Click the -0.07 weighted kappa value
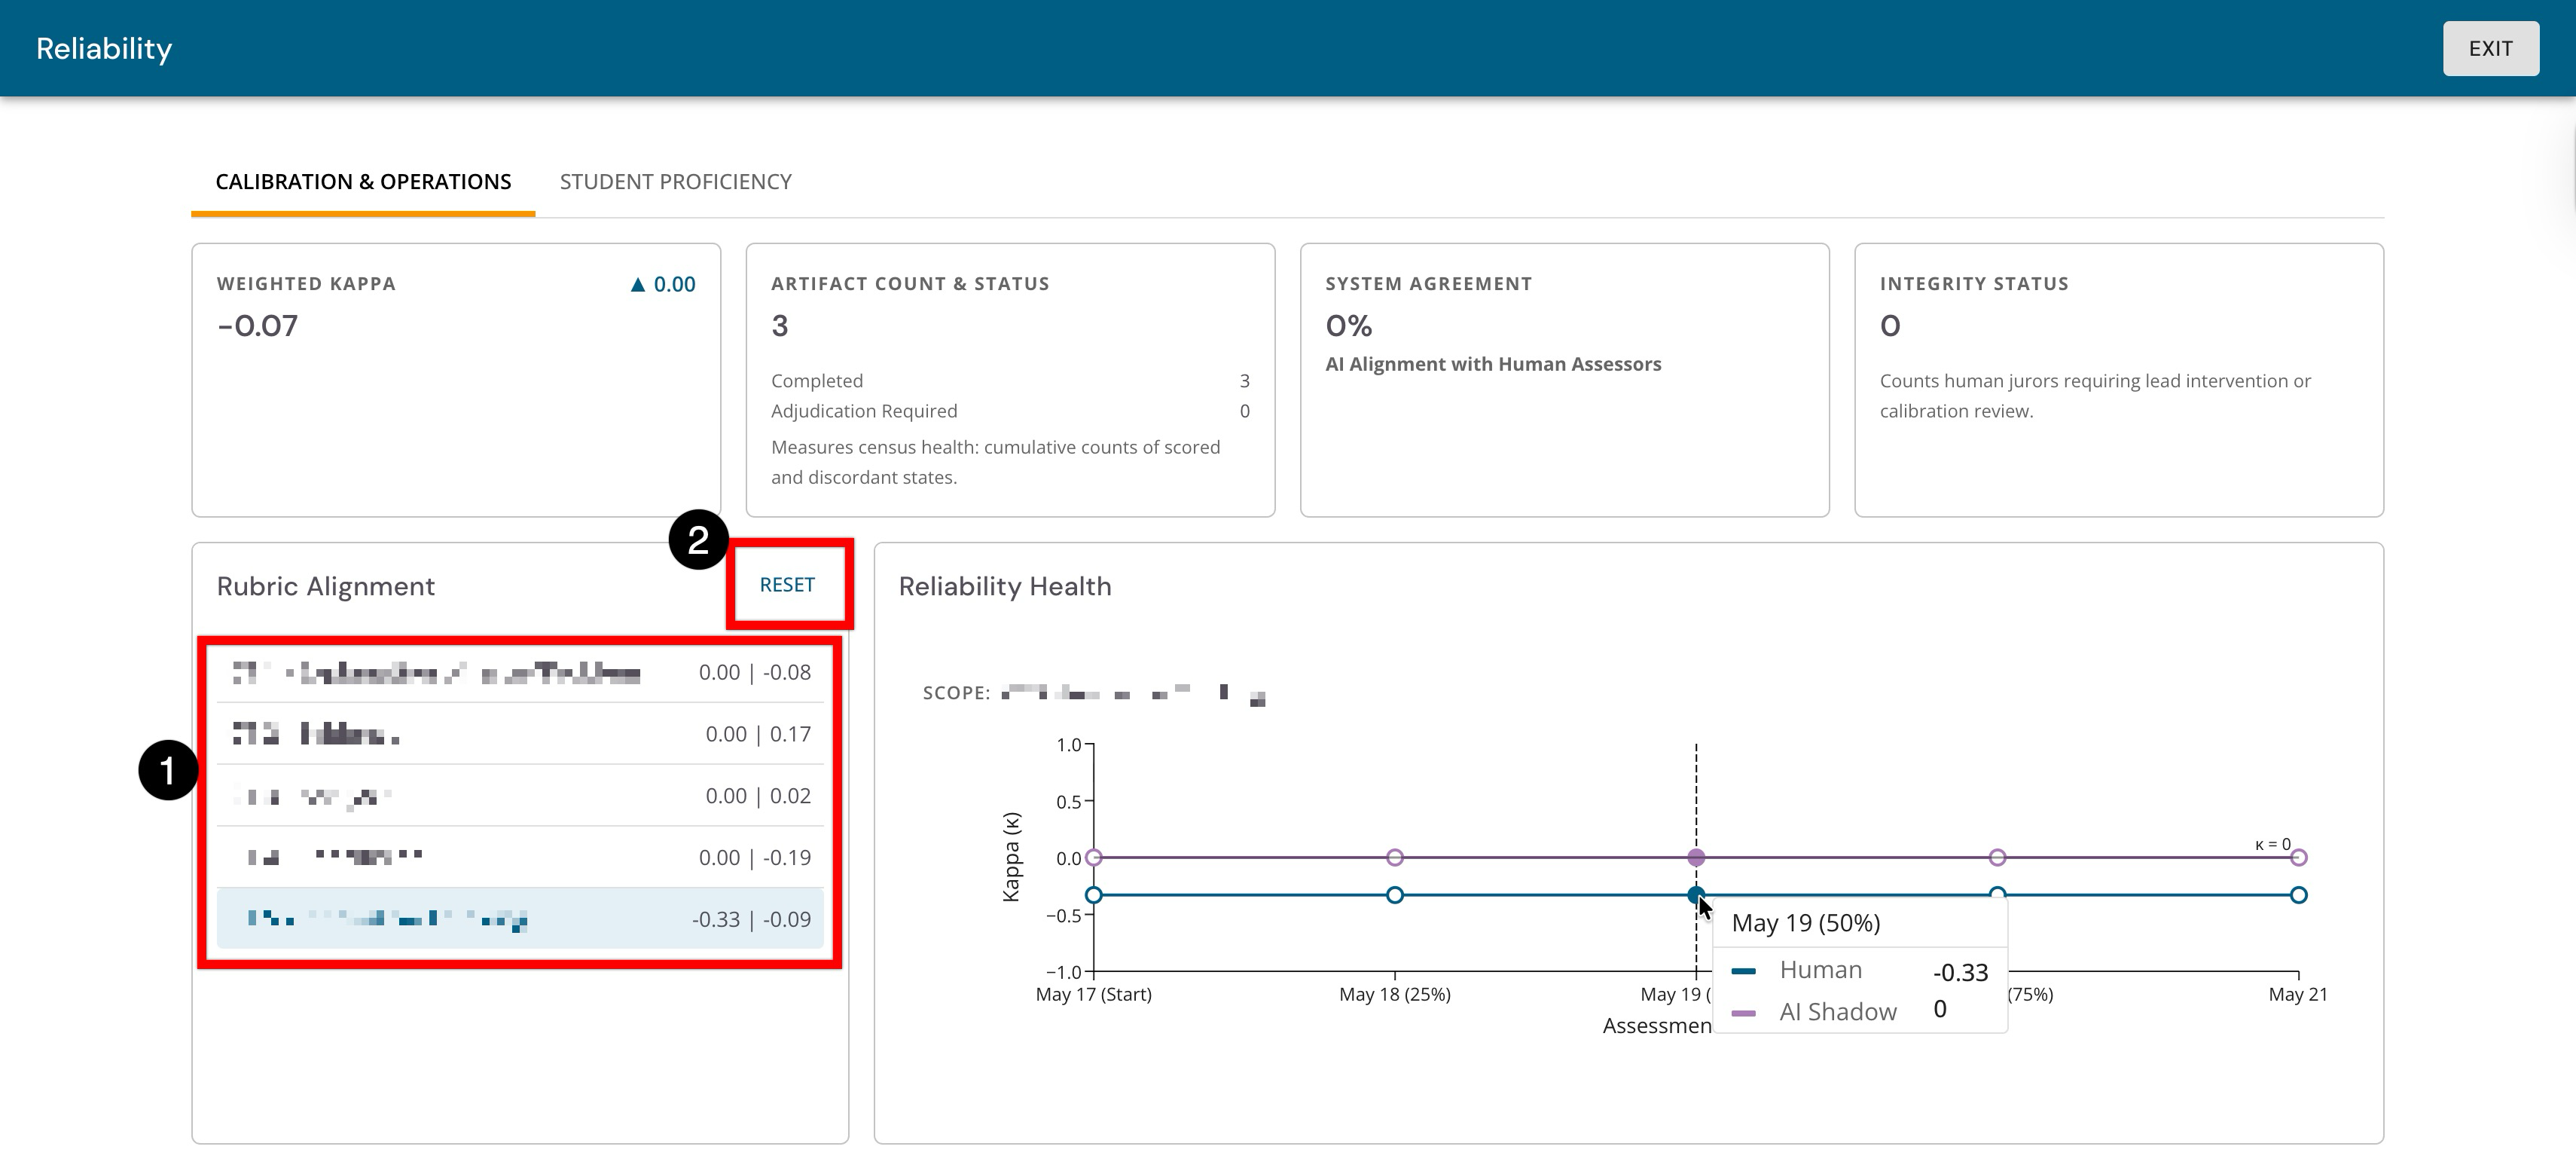This screenshot has height=1174, width=2576. [x=258, y=326]
